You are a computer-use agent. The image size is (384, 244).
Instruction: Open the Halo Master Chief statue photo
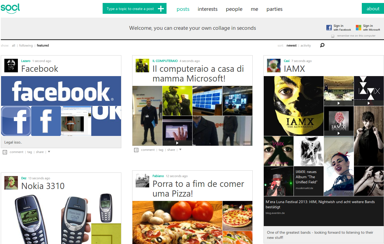(177, 101)
